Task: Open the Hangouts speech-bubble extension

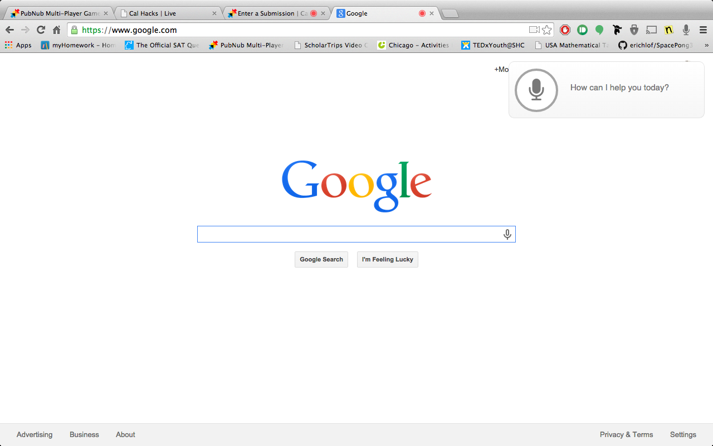Action: (x=599, y=30)
